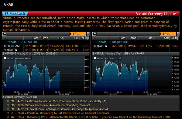Open XBTUSD Intraday Chart for COINBASE header

tap(46, 54)
